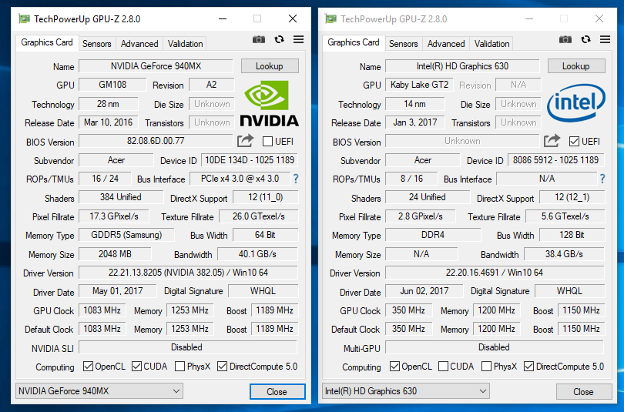This screenshot has width=624, height=412.
Task: Click Bus Interface question mark in Intel window
Action: tap(602, 179)
